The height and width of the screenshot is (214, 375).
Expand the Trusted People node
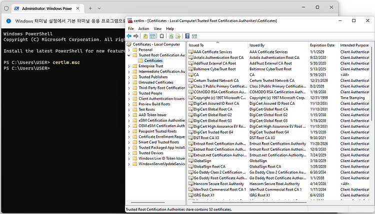(x=129, y=93)
